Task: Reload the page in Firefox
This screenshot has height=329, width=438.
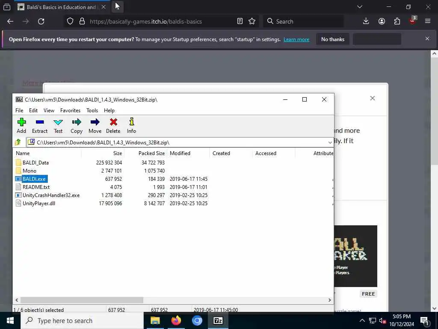Action: click(x=41, y=21)
